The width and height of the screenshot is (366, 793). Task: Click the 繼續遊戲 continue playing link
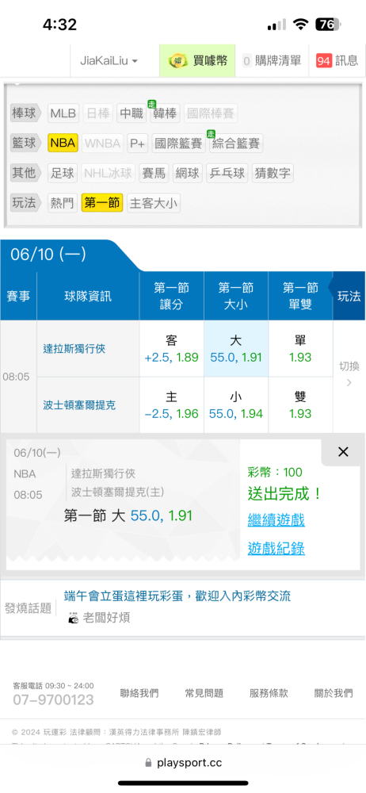point(276,519)
